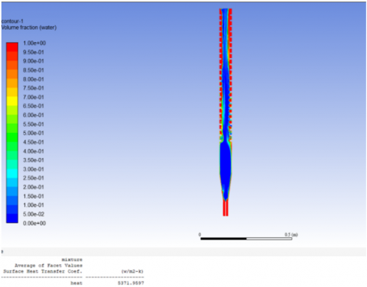Click the word mixture in the console
The image size is (367, 287).
tap(72, 260)
